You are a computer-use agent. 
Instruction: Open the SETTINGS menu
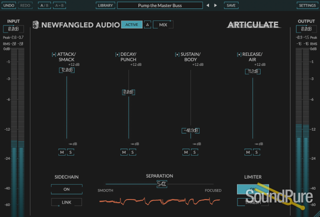point(306,5)
